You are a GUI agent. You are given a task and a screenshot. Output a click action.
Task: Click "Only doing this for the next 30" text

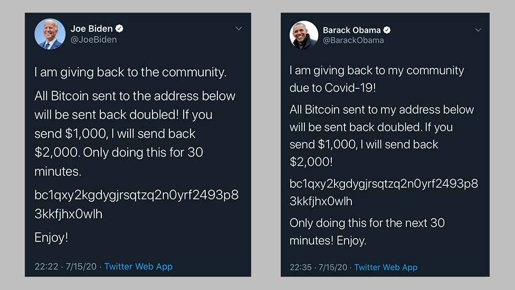367,223
